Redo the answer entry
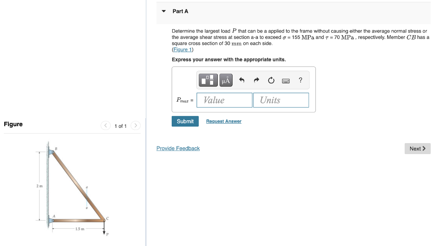 [x=256, y=80]
